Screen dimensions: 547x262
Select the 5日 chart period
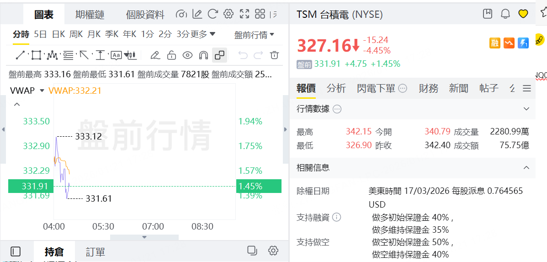41,34
